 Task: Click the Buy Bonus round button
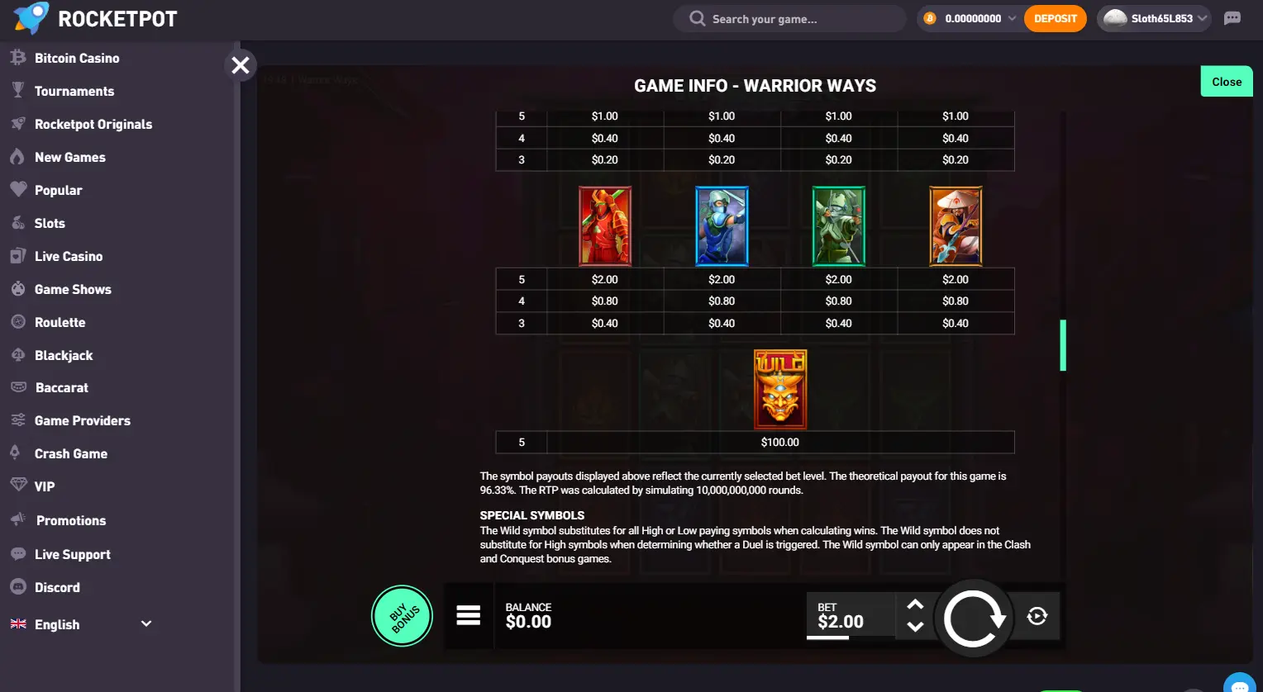[x=403, y=616]
